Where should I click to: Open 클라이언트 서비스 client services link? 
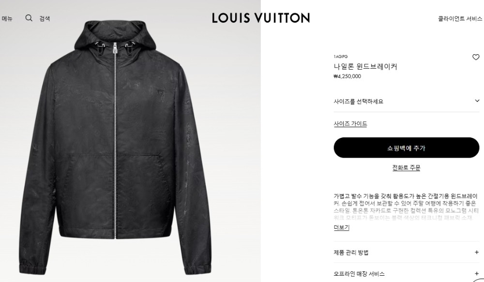click(x=460, y=18)
